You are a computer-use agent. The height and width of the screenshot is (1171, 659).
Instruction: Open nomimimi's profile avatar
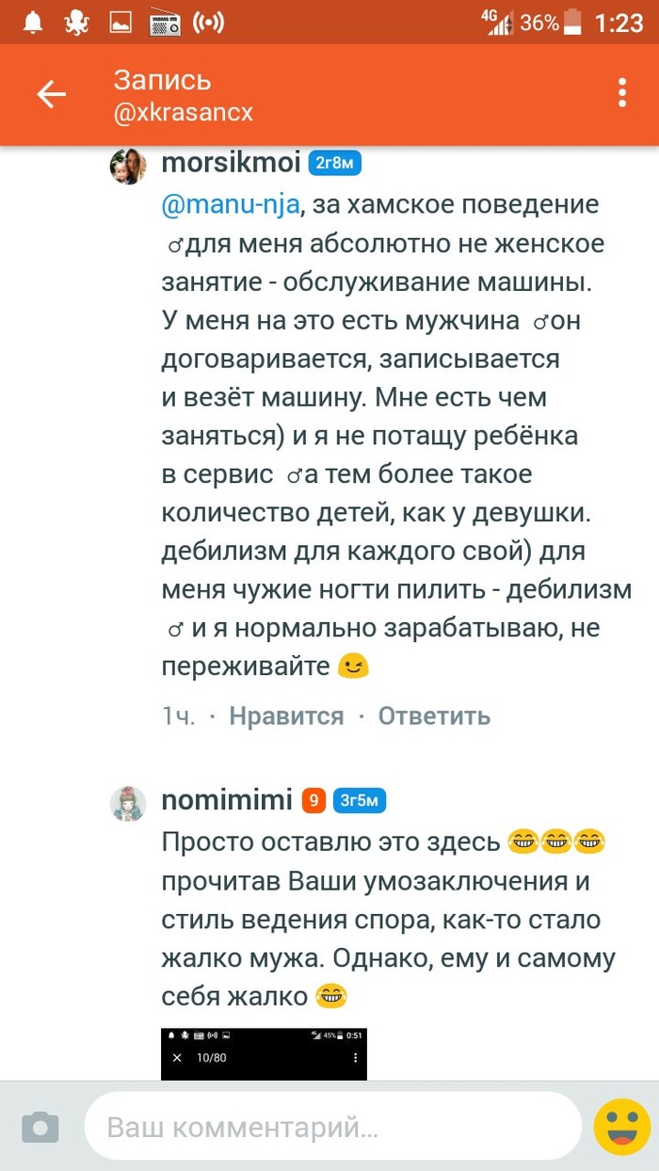(x=129, y=804)
